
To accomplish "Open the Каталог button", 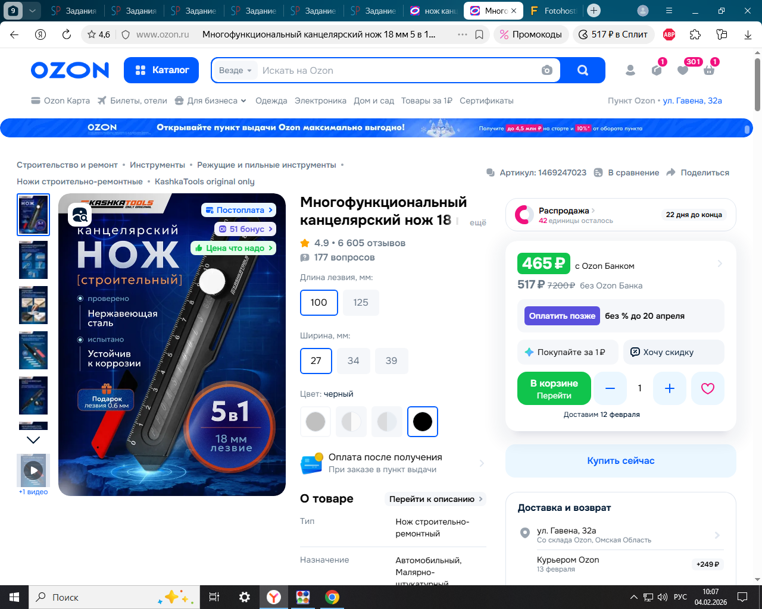I will [163, 70].
